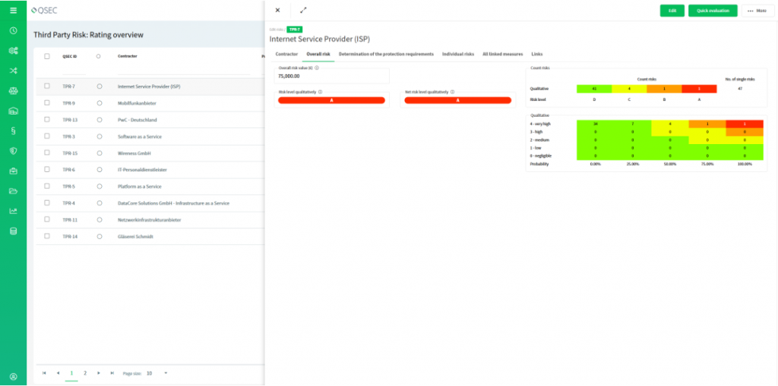Tick the checkbox for row TPR-9
This screenshot has width=778, height=386.
tap(47, 103)
